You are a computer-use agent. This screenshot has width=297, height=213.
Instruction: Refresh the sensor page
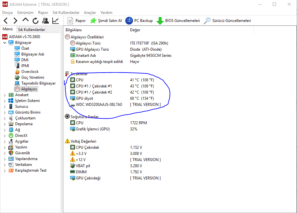pyautogui.click(x=36, y=21)
